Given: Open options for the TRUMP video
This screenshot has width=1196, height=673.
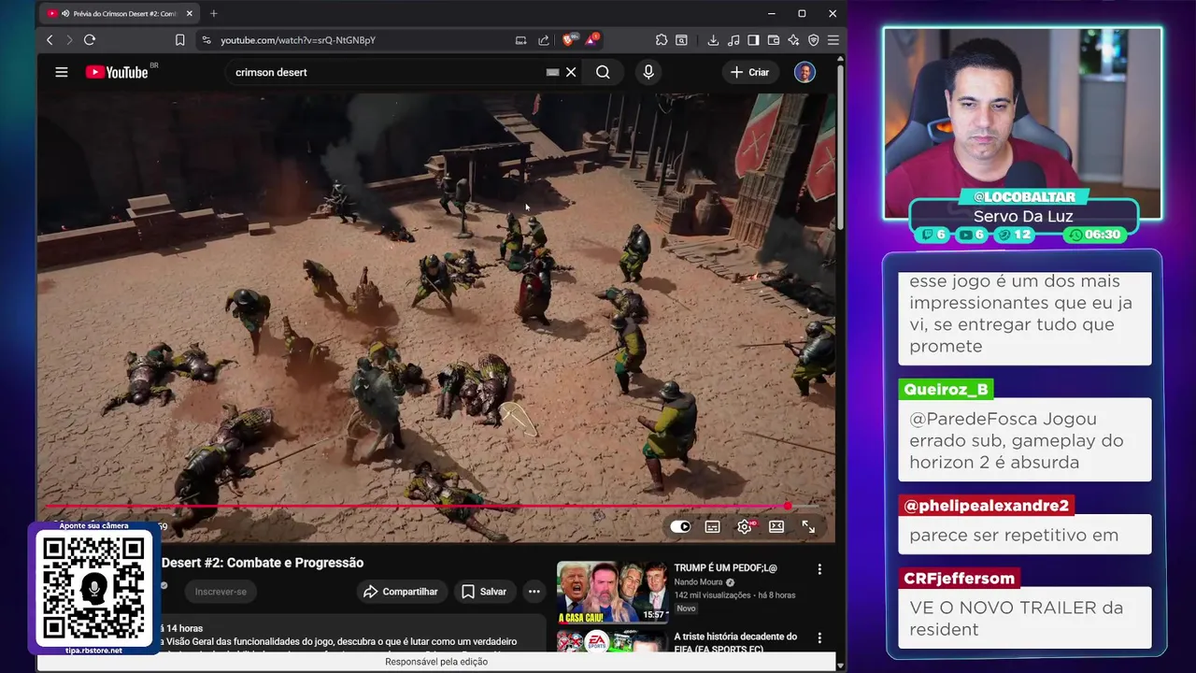Looking at the screenshot, I should point(819,569).
